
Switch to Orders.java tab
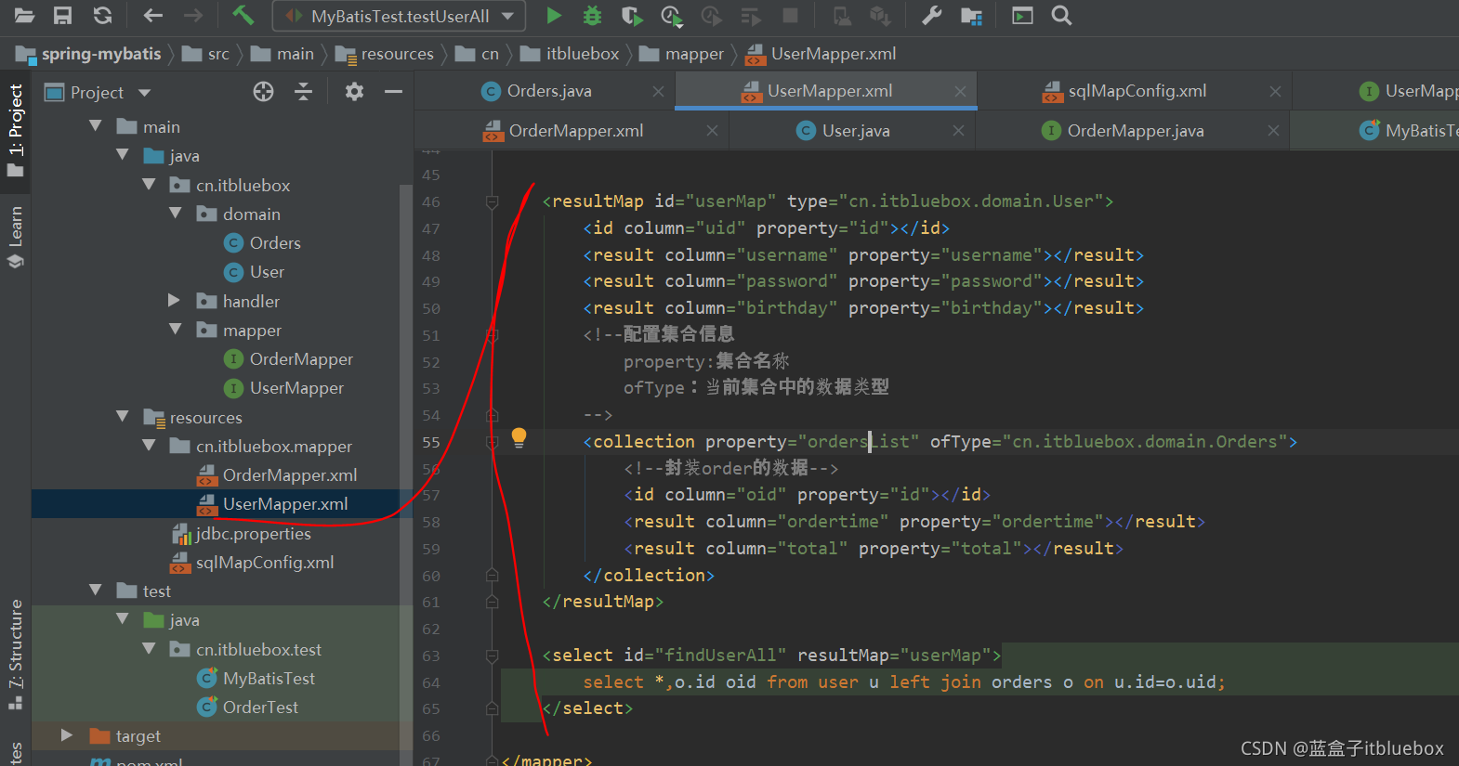[x=548, y=91]
